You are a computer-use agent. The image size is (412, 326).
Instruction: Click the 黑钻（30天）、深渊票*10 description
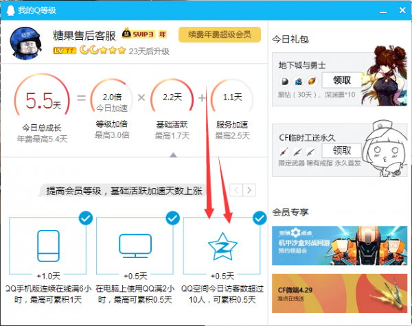point(317,95)
